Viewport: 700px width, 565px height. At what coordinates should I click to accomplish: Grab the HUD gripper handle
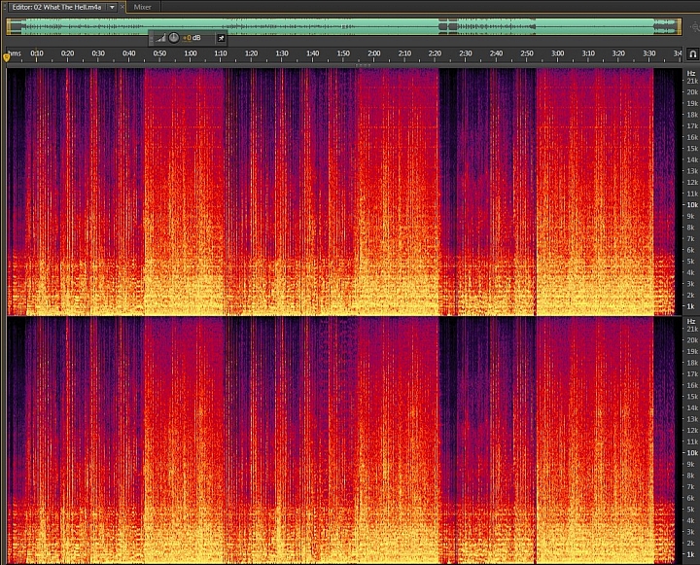point(152,38)
